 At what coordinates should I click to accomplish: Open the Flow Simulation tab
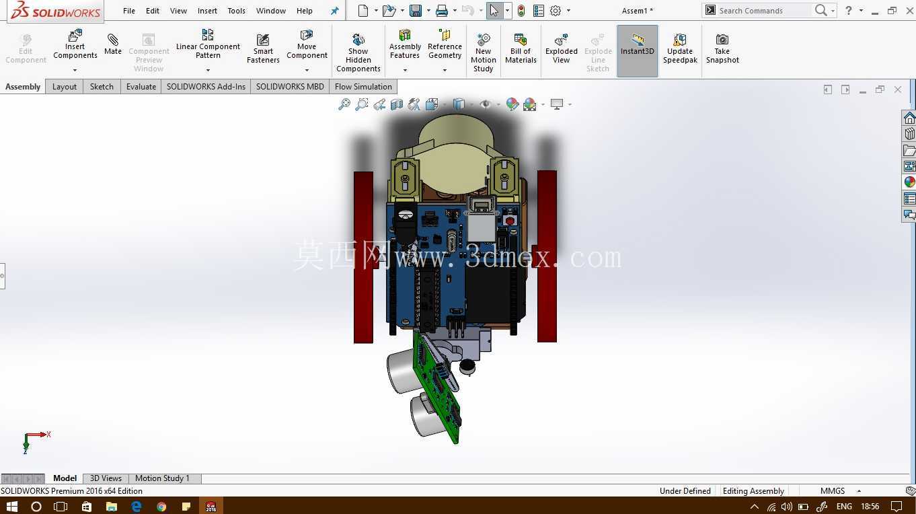click(x=363, y=87)
